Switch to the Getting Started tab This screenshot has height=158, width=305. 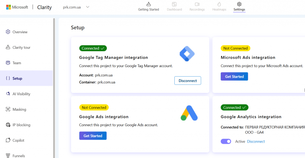point(149,7)
